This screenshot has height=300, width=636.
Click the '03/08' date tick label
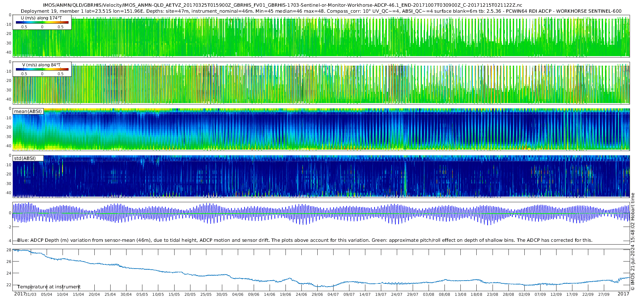click(429, 294)
